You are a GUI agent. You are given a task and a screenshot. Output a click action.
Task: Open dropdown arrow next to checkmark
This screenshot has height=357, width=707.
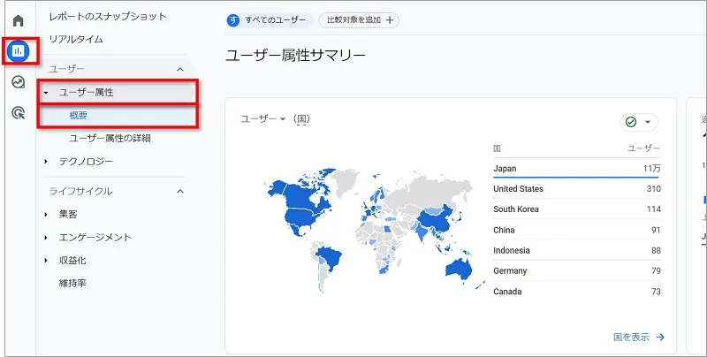pos(648,122)
